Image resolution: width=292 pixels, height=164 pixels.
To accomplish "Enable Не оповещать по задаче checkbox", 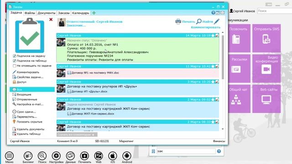I will coord(14,66).
